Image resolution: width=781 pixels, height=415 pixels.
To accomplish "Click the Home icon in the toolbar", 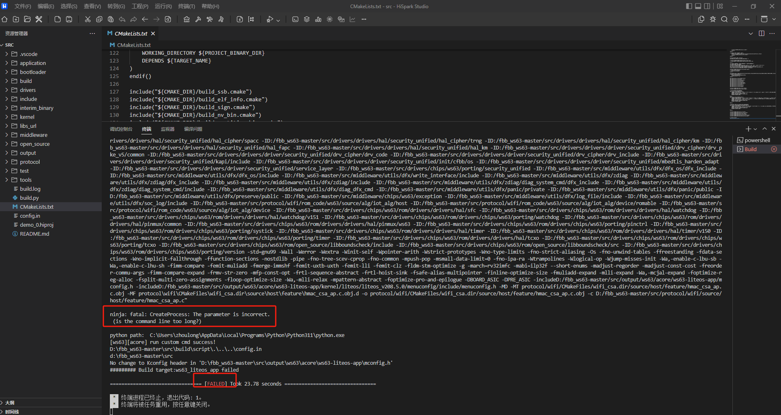I will [x=4, y=19].
